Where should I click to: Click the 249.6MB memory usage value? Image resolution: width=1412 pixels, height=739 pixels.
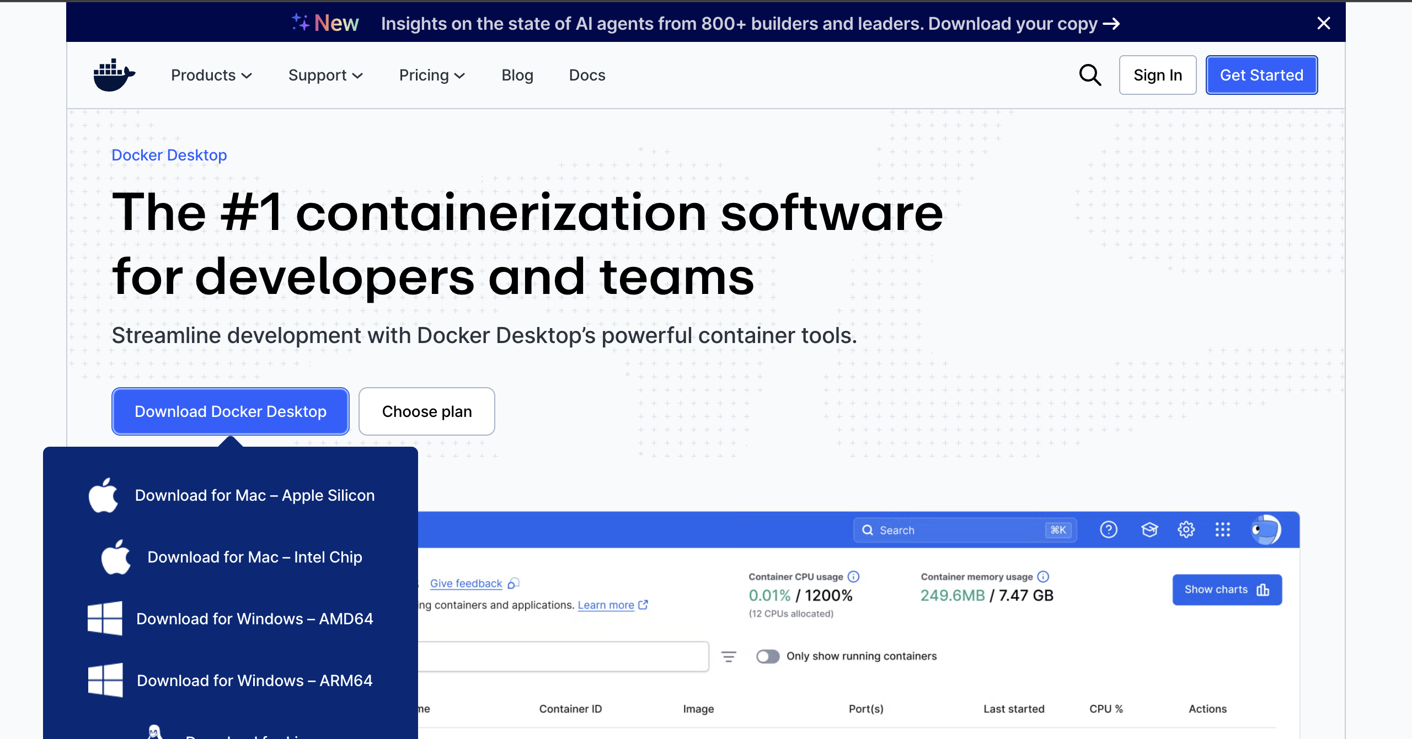pyautogui.click(x=953, y=596)
